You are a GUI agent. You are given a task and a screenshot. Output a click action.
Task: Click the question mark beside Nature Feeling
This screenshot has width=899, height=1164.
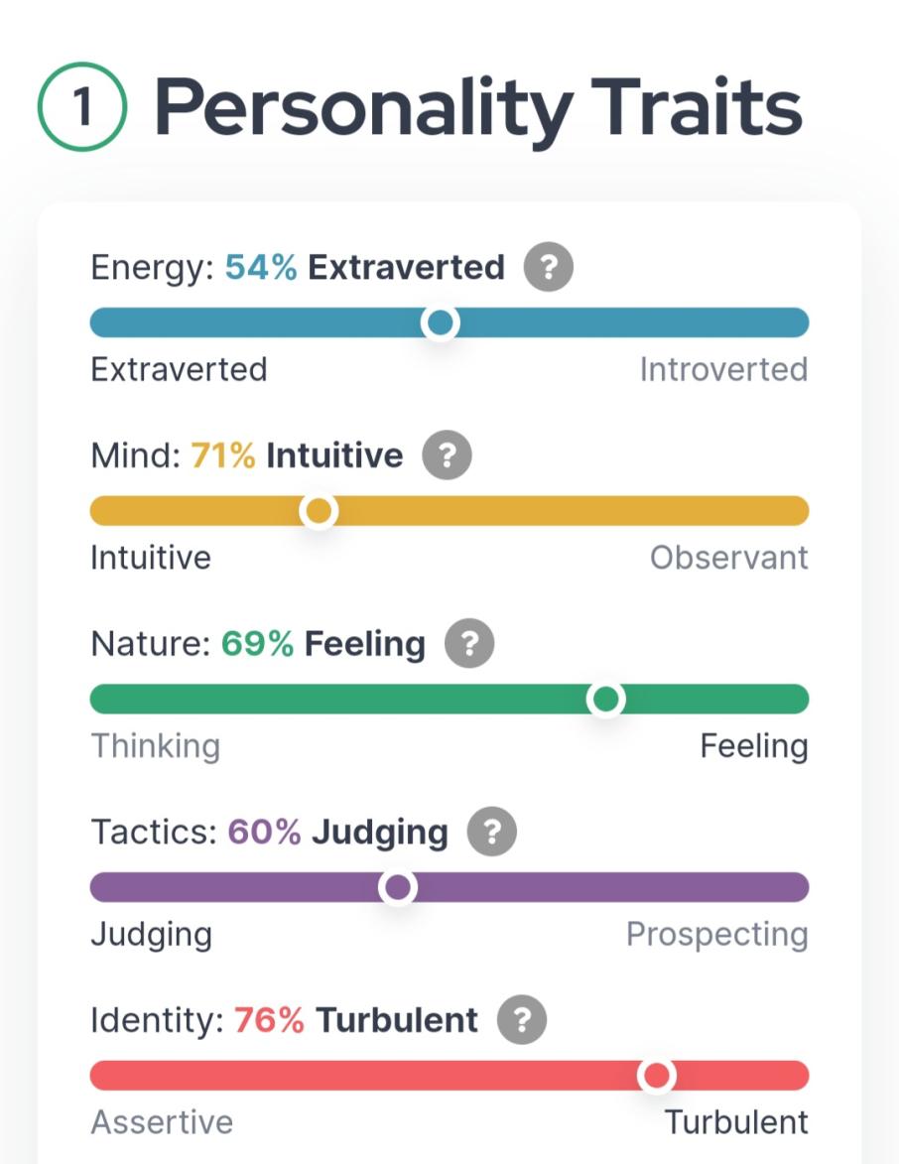tap(469, 644)
